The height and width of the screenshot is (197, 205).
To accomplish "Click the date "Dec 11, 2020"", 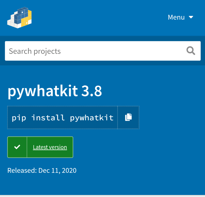I will pos(57,170).
